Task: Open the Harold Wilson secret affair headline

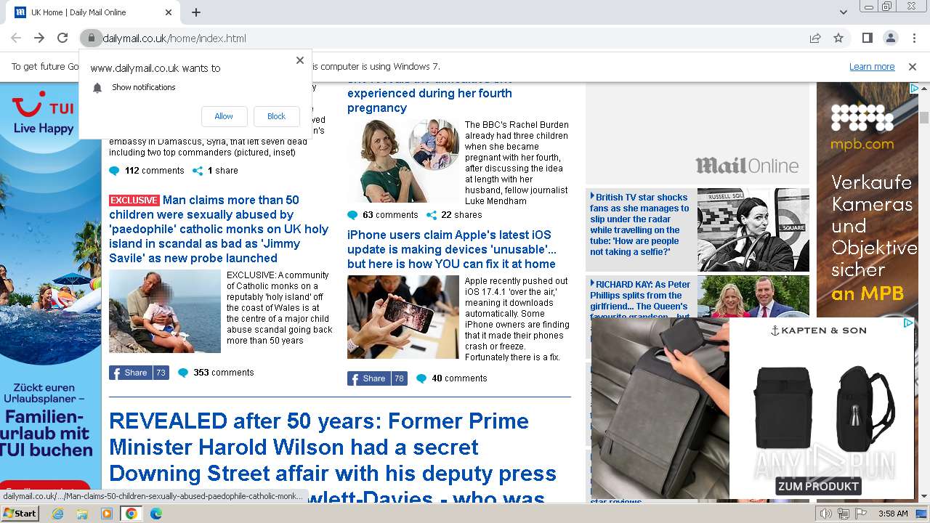Action: pyautogui.click(x=333, y=461)
